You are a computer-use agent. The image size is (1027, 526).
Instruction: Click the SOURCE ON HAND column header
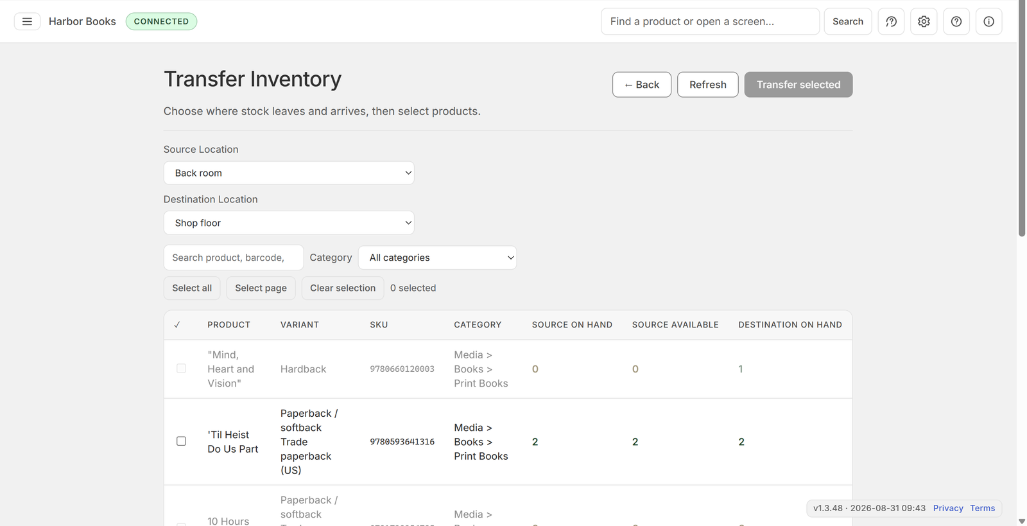click(x=572, y=325)
